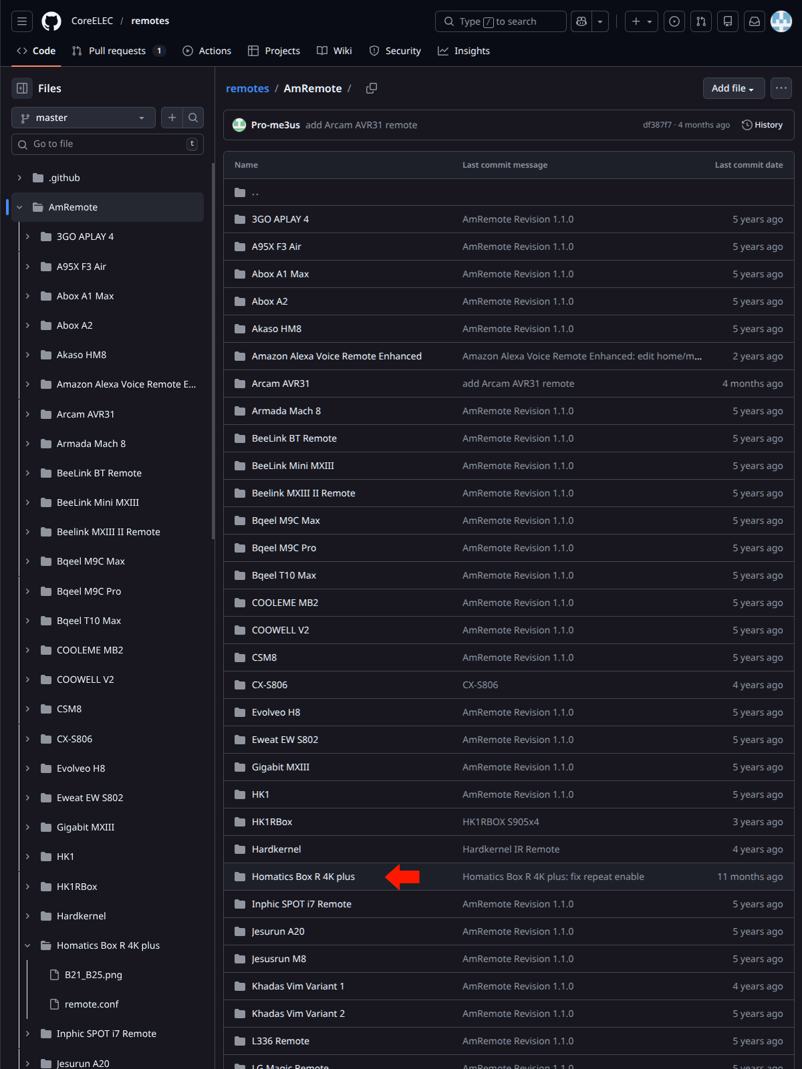
Task: Collapse the AmRemote folder in tree
Action: point(19,207)
